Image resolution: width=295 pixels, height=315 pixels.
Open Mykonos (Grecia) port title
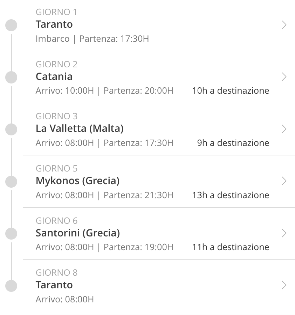point(78,181)
